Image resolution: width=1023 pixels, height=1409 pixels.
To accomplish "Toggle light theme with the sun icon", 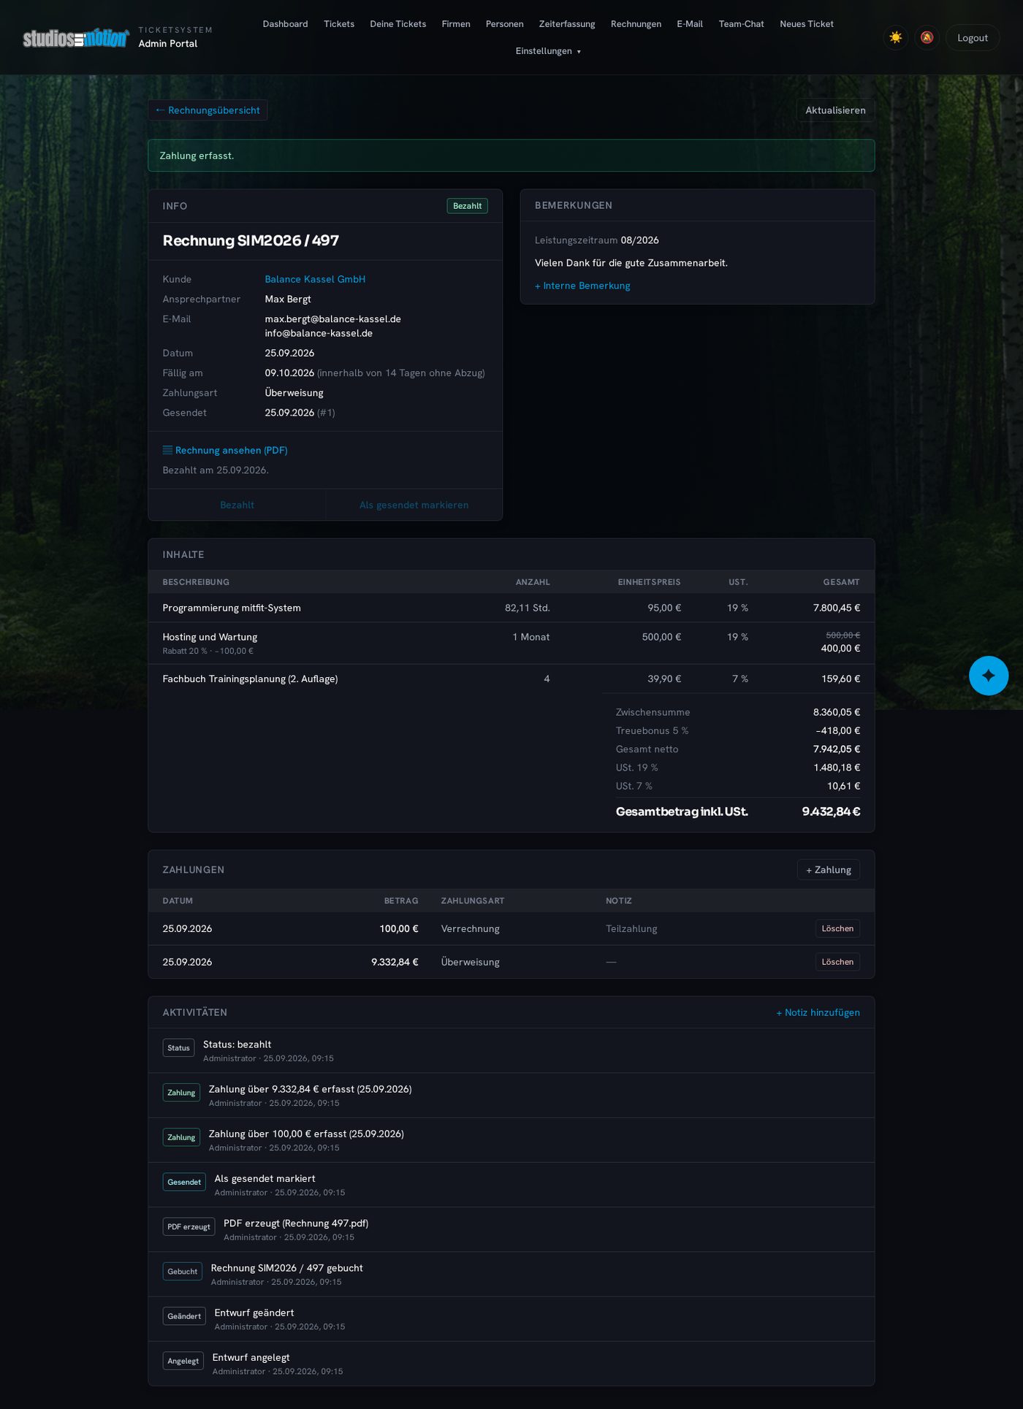I will click(x=895, y=37).
